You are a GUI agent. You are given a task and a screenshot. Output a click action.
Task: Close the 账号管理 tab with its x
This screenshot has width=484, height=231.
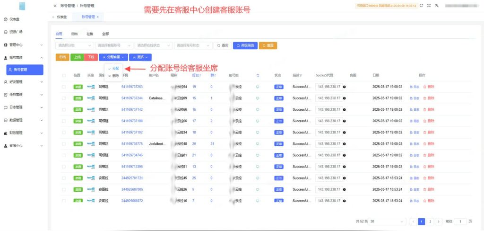98,17
